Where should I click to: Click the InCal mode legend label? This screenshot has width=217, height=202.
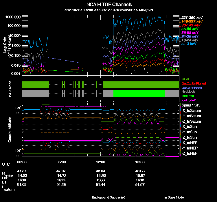185,79
